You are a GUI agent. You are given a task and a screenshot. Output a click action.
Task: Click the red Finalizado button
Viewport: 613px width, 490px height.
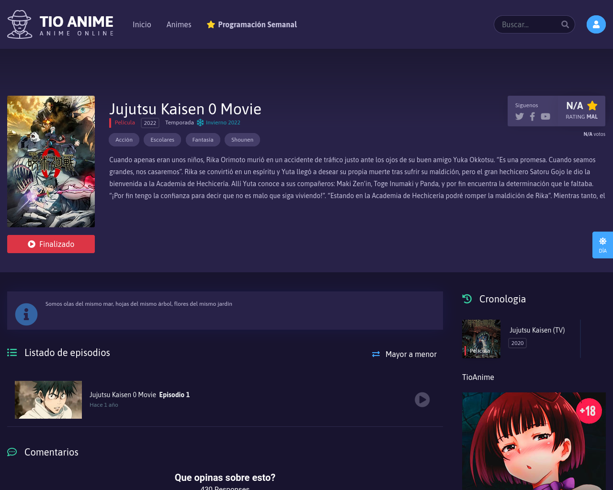point(51,244)
